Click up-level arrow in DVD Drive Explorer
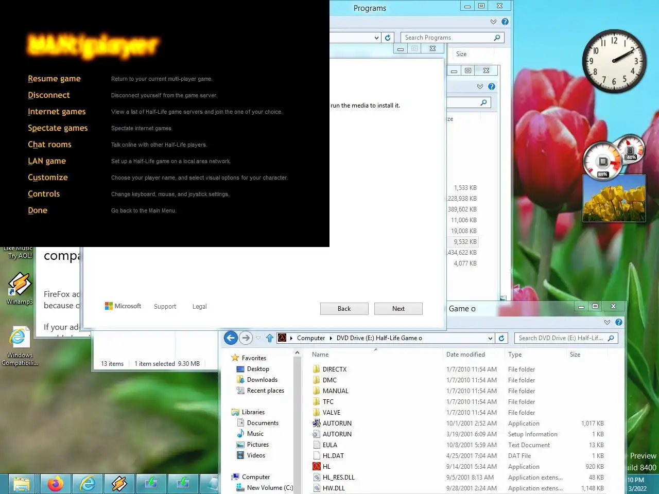Viewport: 659px width, 494px height. pyautogui.click(x=270, y=338)
